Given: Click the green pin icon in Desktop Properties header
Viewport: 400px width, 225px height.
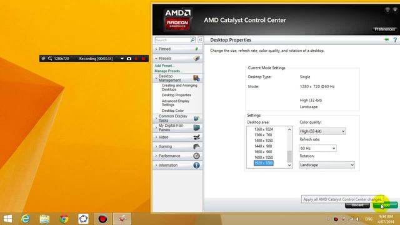Looking at the screenshot, I should 387,39.
